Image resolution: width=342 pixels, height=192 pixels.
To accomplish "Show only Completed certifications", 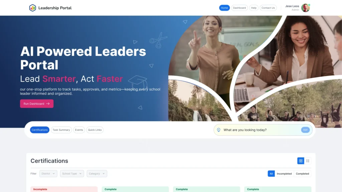I will tap(302, 174).
